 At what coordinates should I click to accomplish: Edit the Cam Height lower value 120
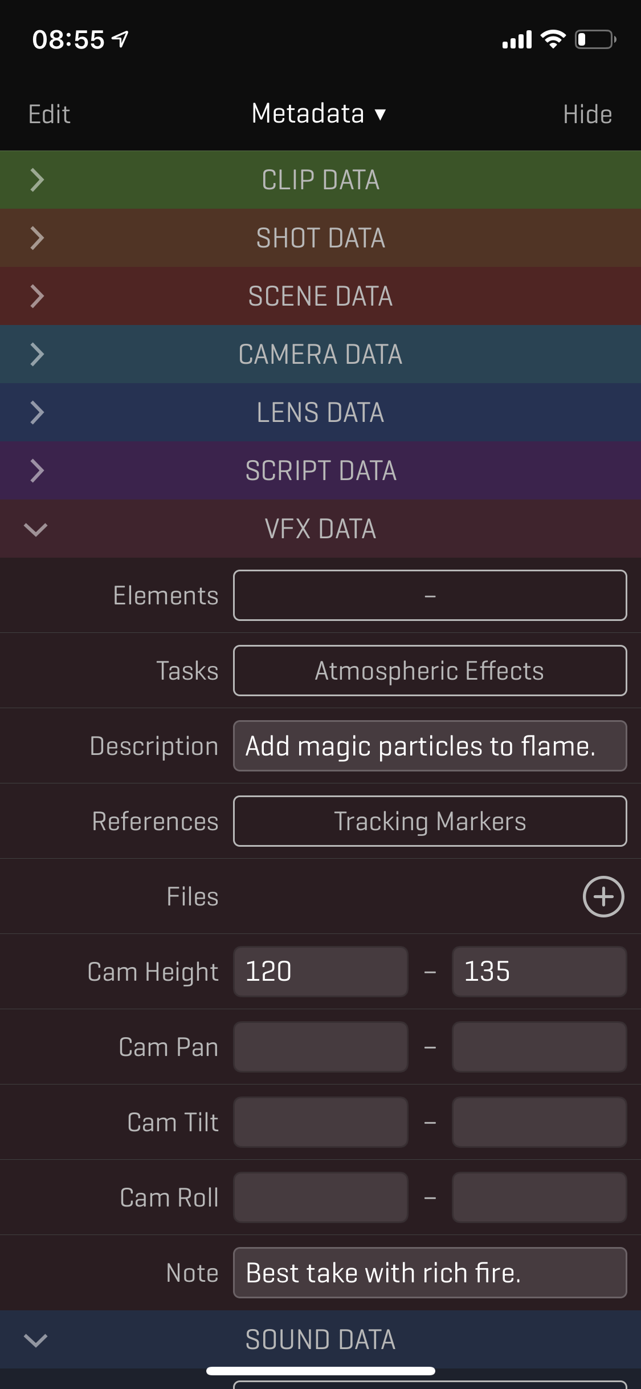pos(320,972)
